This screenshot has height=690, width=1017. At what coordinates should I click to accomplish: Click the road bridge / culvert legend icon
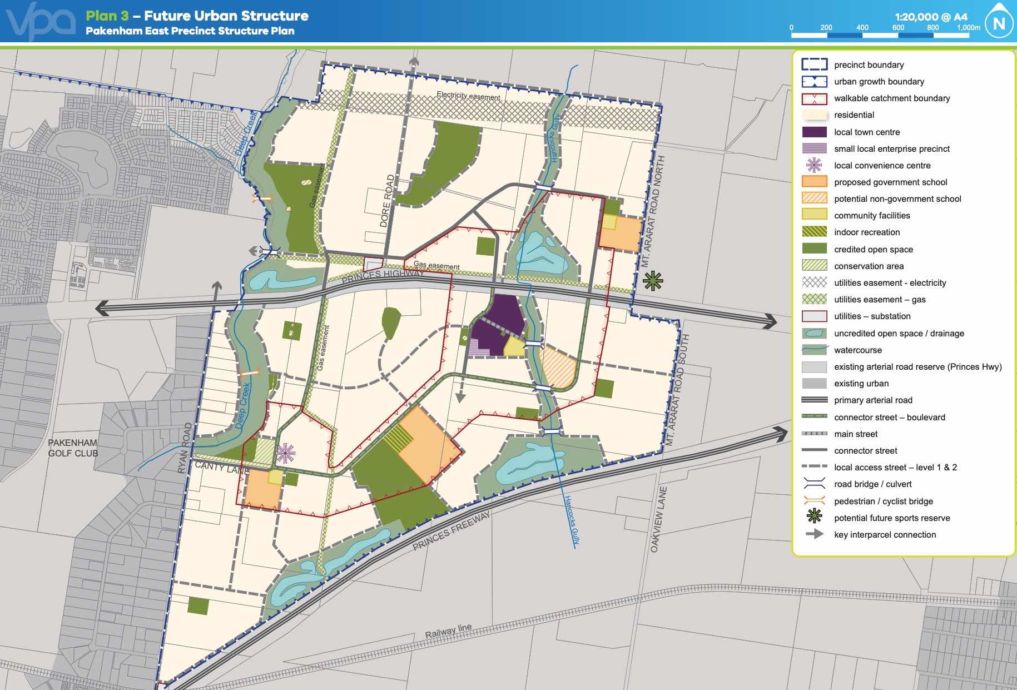click(814, 484)
